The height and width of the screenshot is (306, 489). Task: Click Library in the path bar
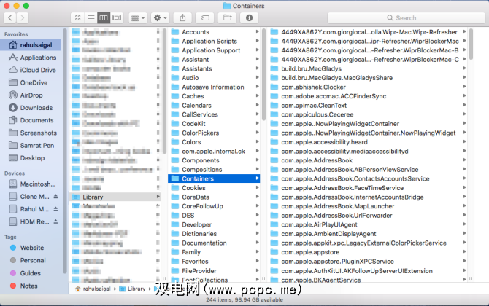pos(133,289)
